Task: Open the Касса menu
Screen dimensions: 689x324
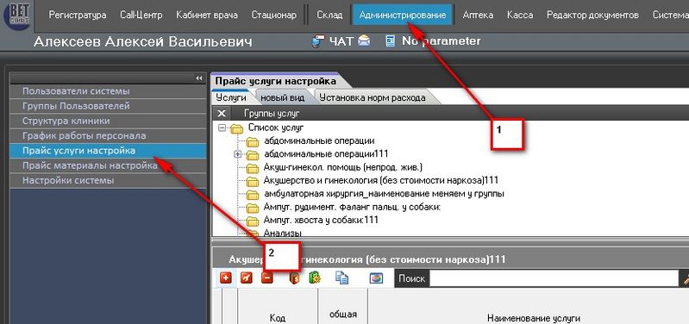Action: click(520, 15)
